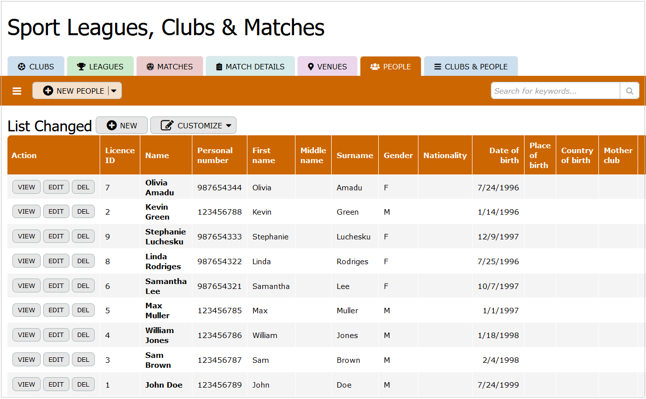Click the plus icon on New People button
This screenshot has height=399, width=646.
(48, 91)
